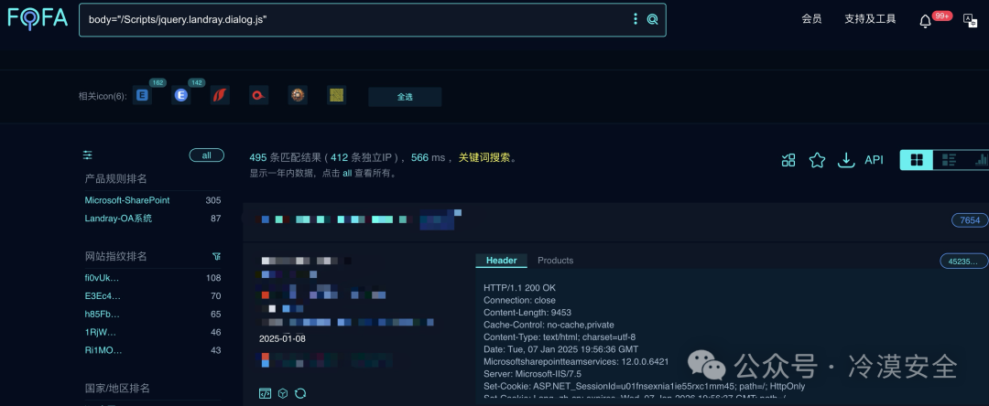The width and height of the screenshot is (989, 406).
Task: Open the API link
Action: [874, 160]
